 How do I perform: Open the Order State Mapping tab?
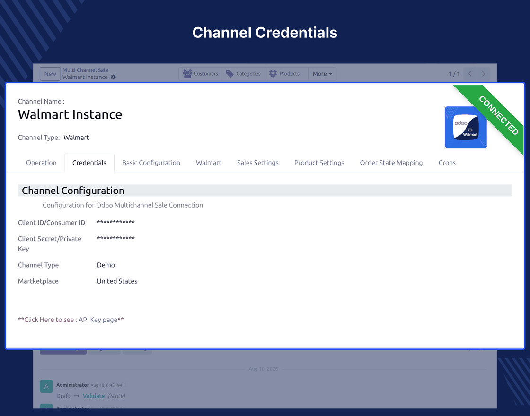point(391,163)
